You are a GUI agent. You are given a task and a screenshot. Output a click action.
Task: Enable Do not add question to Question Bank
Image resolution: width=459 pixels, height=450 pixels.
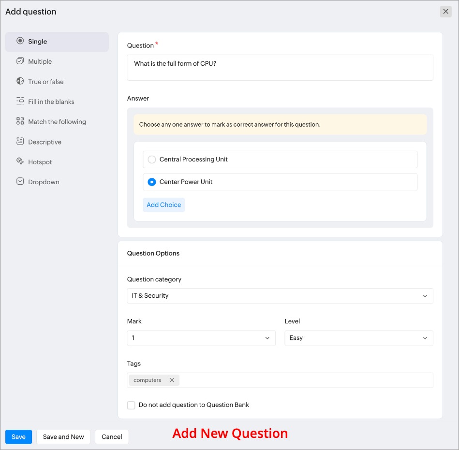click(131, 405)
